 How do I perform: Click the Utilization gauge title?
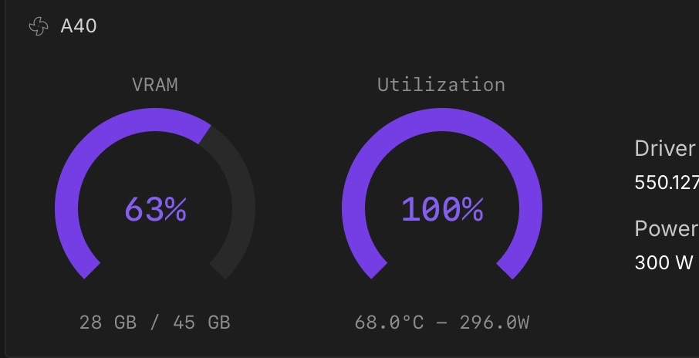click(441, 85)
